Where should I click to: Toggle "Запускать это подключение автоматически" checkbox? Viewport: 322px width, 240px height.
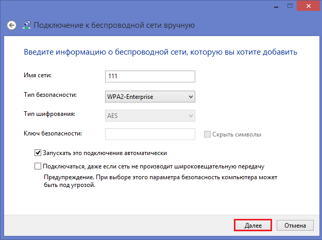[38, 153]
